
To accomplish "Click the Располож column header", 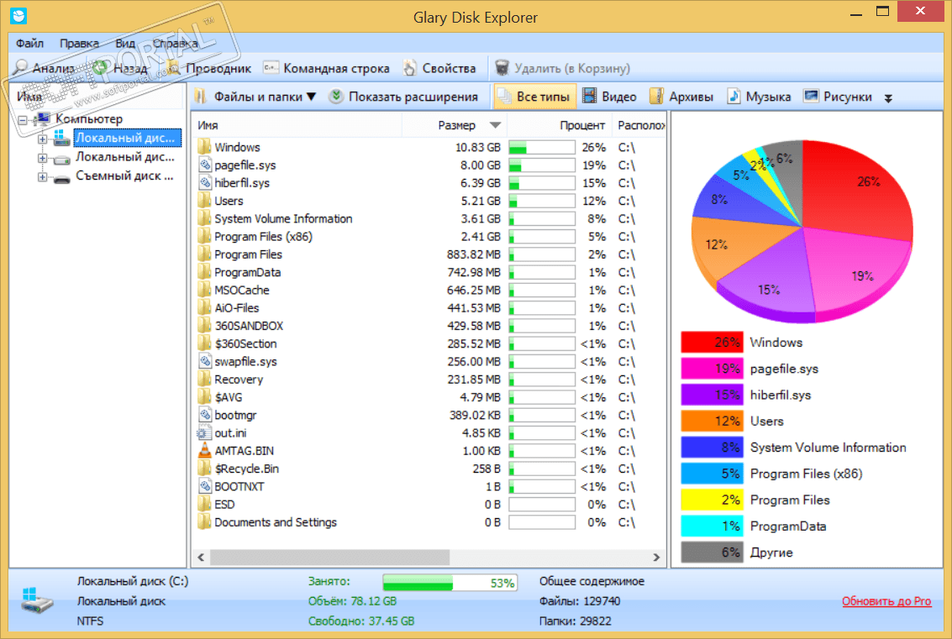I will (640, 125).
